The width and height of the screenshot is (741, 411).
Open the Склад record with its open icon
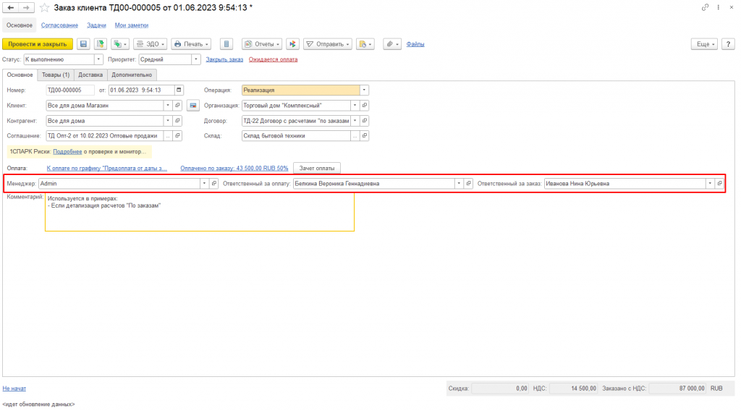tap(365, 135)
